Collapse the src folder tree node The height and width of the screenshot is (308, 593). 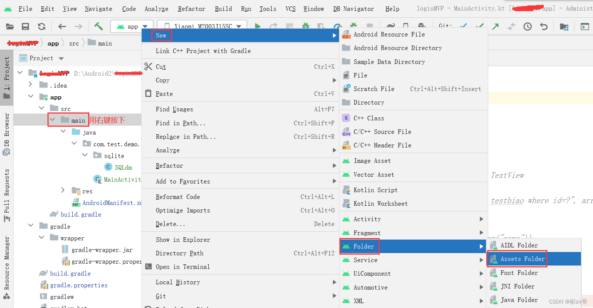[x=41, y=108]
